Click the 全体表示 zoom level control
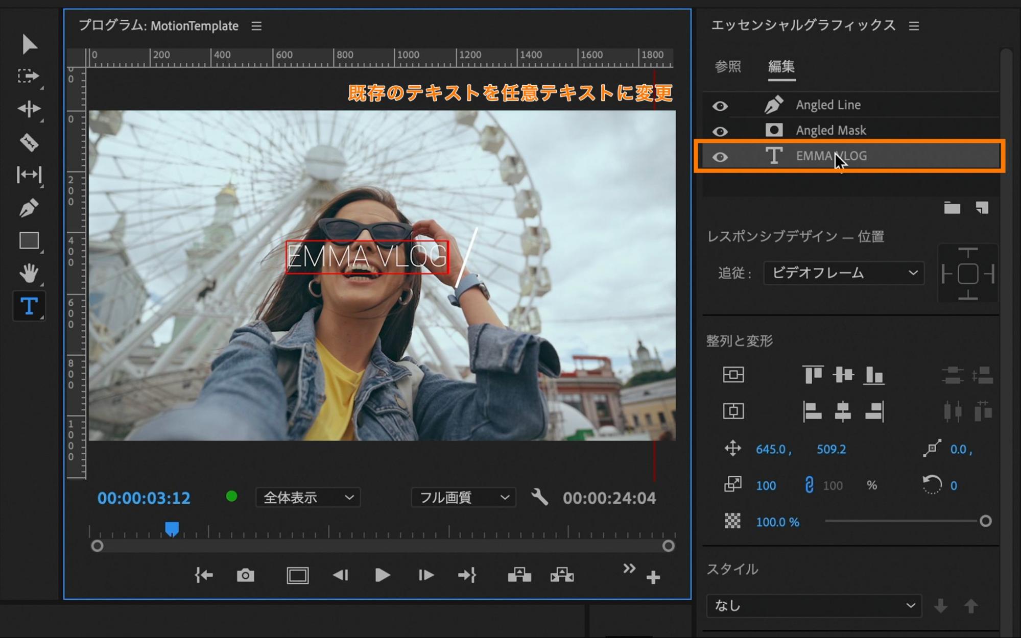1021x638 pixels. coord(307,497)
